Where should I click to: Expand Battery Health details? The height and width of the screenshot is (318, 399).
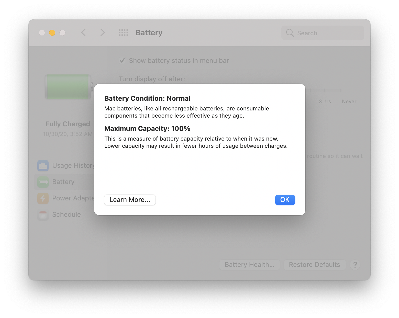click(249, 265)
